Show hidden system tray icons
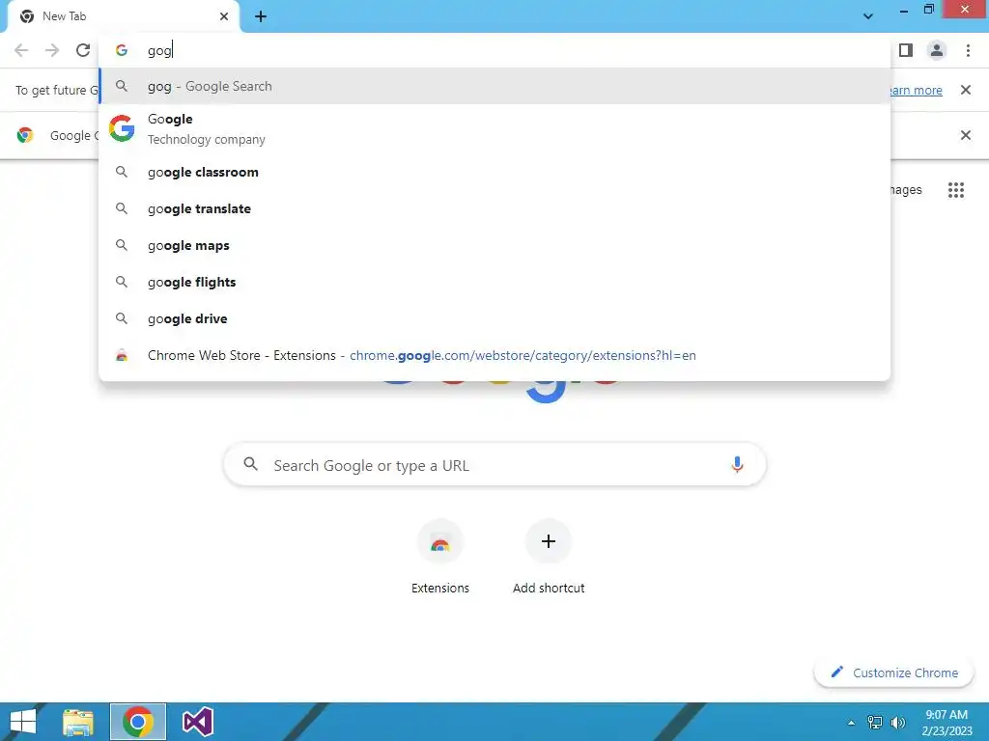 [x=851, y=723]
